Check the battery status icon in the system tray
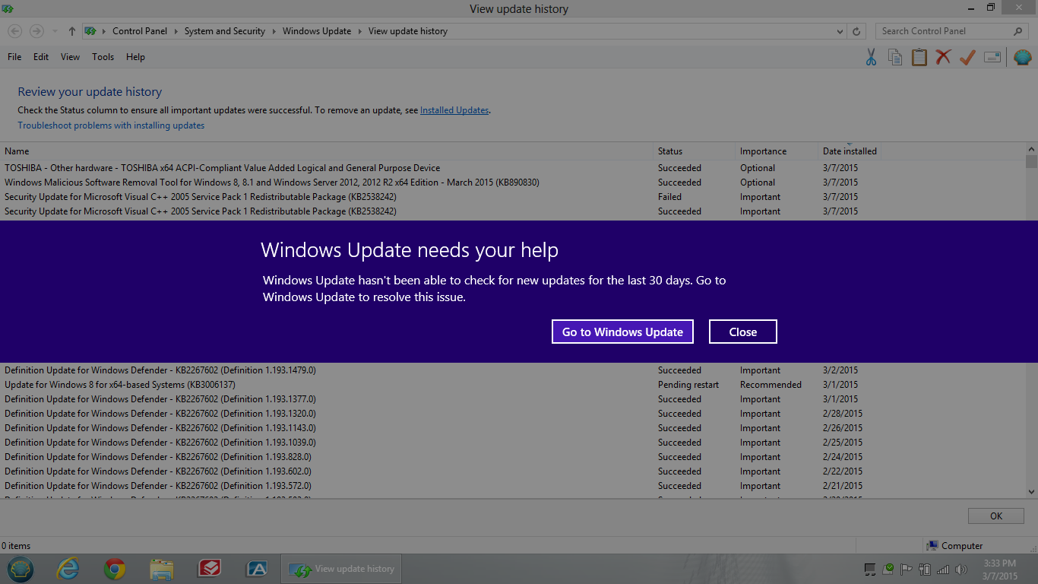The height and width of the screenshot is (584, 1038). [x=925, y=569]
